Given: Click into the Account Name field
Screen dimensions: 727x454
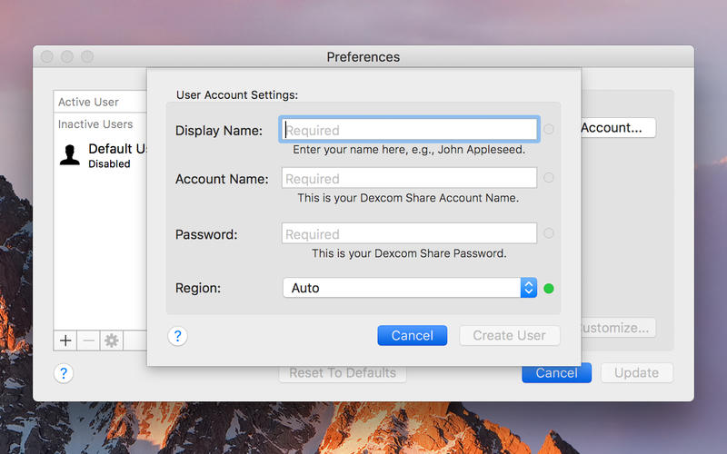Looking at the screenshot, I should pos(409,178).
